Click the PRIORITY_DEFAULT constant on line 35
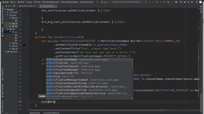Viewport: 204px width, 114px height. pos(116,56)
